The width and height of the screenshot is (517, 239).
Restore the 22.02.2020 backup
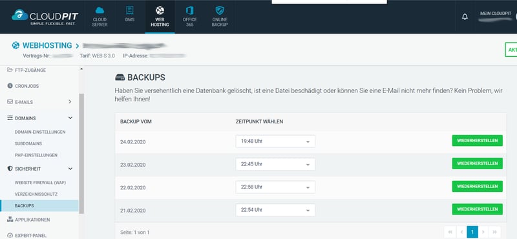477,186
